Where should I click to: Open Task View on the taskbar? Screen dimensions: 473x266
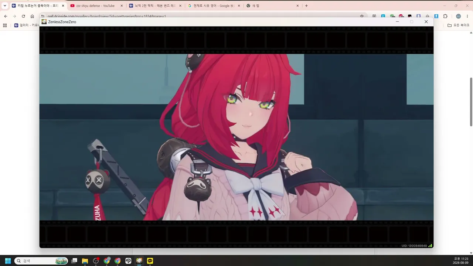tap(74, 261)
